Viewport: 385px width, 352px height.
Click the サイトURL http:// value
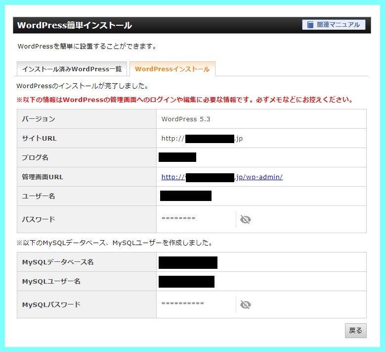(202, 139)
